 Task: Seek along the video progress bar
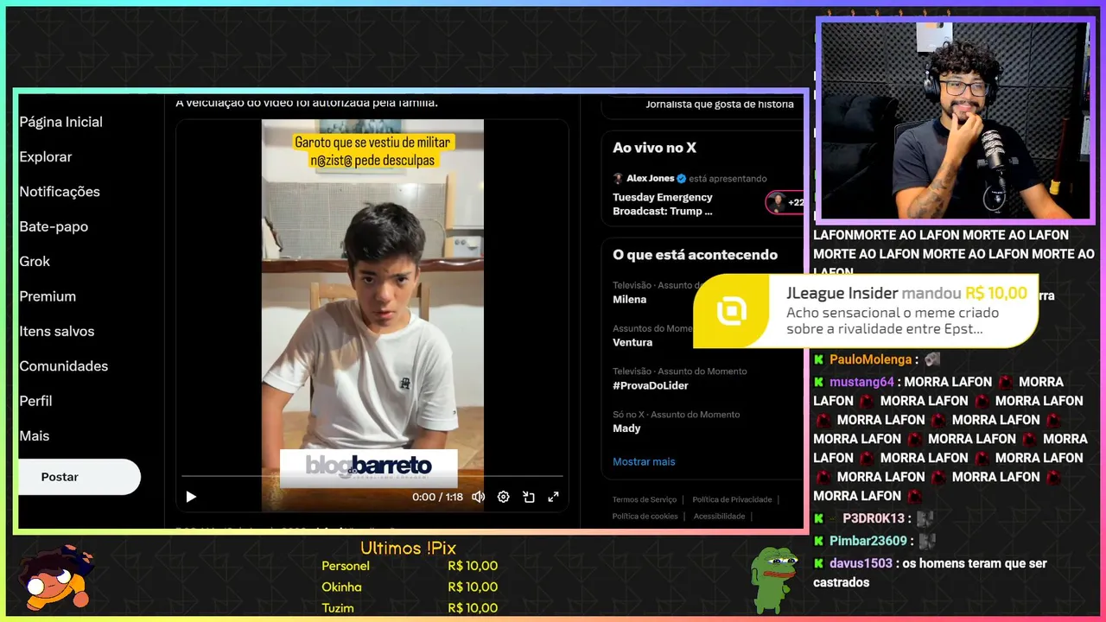click(372, 476)
